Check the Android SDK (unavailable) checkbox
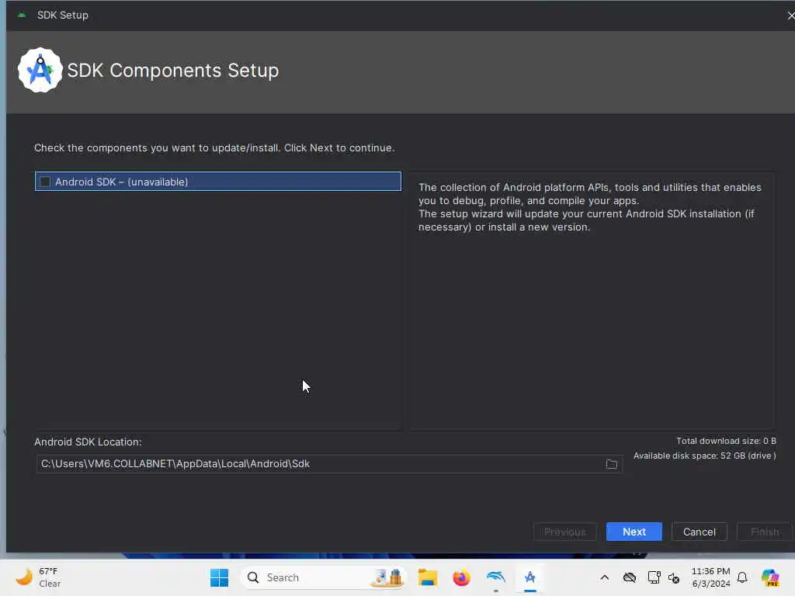This screenshot has width=795, height=596. [45, 182]
